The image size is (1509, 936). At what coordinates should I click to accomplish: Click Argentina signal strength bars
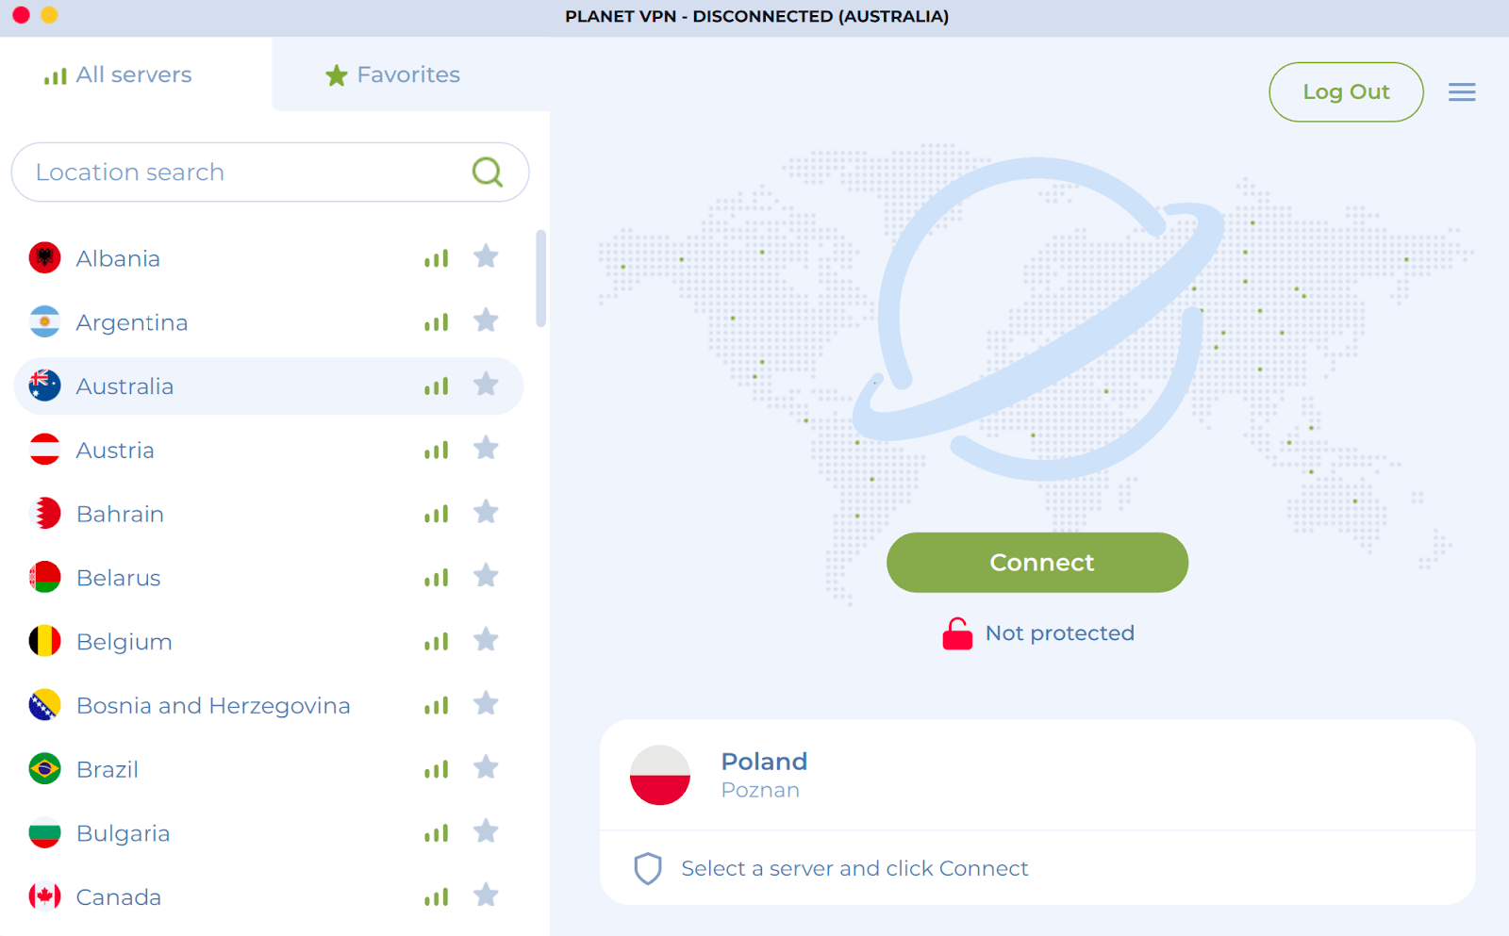[436, 322]
